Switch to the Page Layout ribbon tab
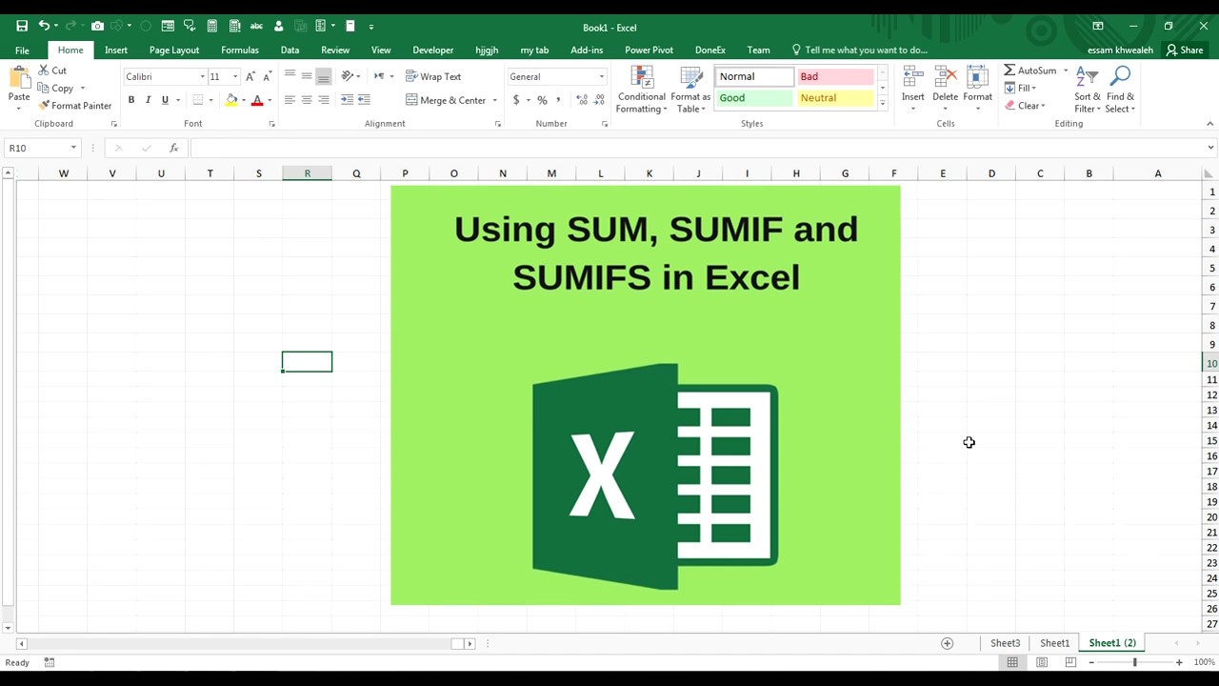 [x=174, y=50]
